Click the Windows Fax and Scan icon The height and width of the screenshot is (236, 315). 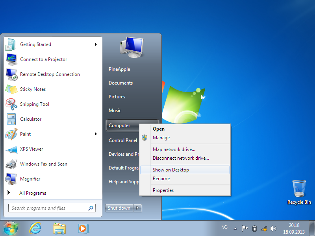click(11, 164)
